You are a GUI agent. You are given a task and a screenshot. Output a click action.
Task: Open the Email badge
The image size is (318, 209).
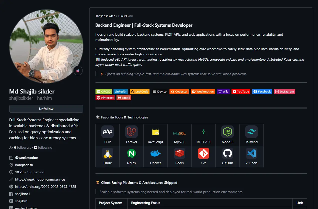pos(124,98)
